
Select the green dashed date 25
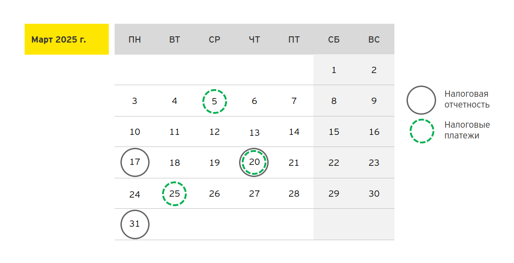coord(175,194)
